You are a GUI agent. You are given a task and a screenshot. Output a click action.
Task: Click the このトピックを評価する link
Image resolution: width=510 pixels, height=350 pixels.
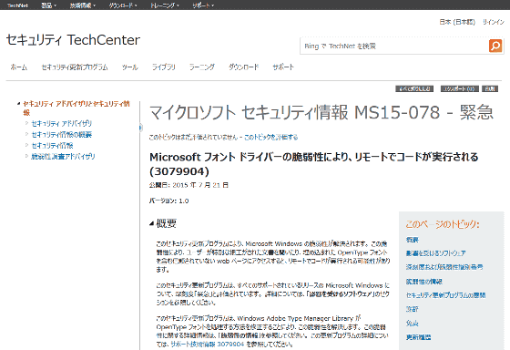tap(271, 137)
